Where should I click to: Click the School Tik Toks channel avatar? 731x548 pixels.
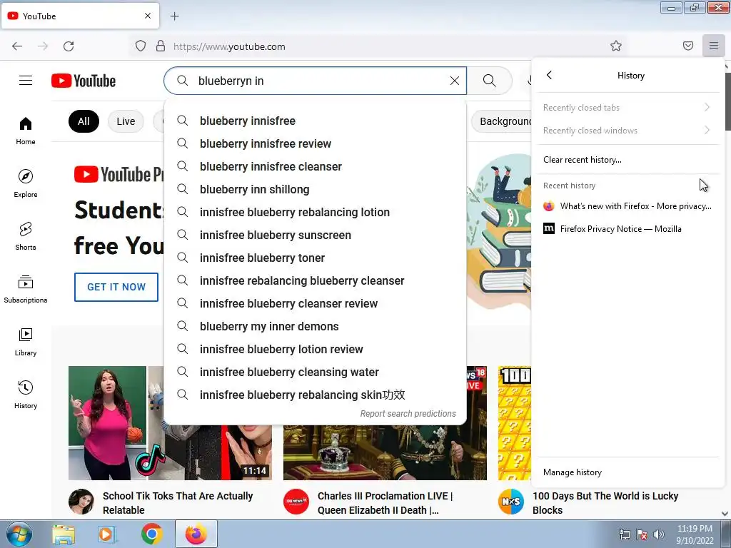81,502
